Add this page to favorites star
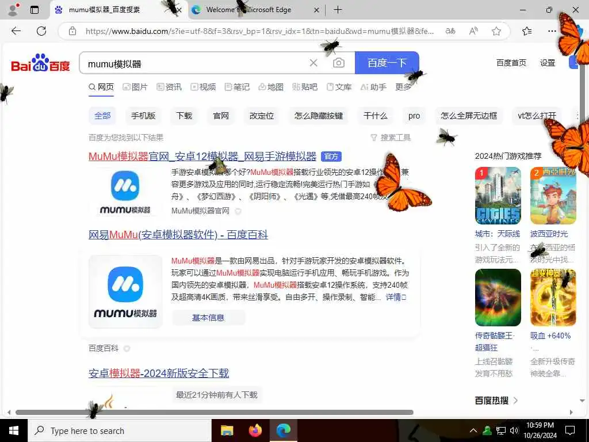The image size is (589, 442). tap(496, 31)
